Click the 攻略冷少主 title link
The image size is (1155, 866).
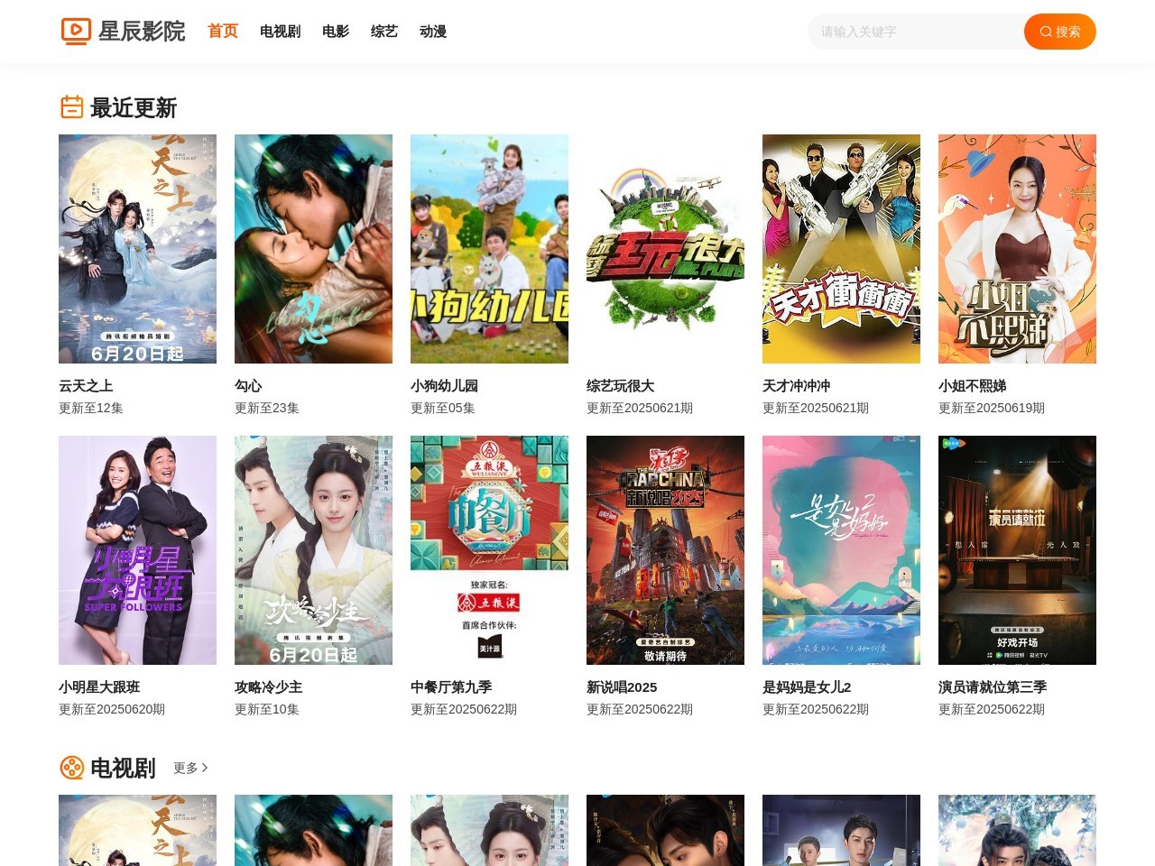[x=268, y=686]
